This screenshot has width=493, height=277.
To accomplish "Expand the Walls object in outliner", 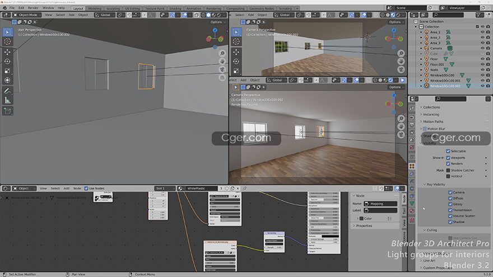I will (422, 69).
